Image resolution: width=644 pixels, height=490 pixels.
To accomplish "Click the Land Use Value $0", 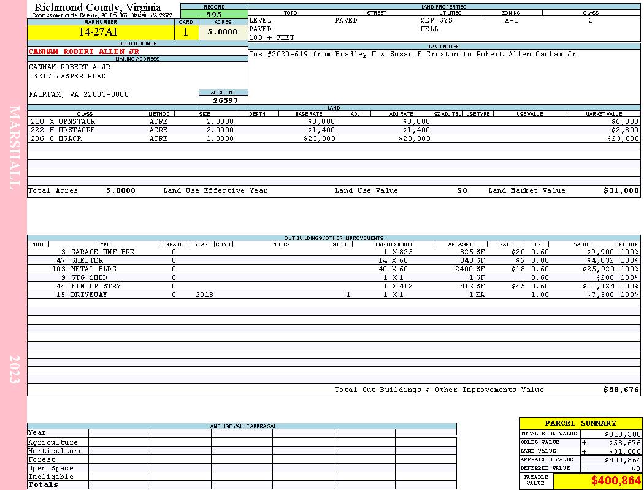I will [x=462, y=190].
